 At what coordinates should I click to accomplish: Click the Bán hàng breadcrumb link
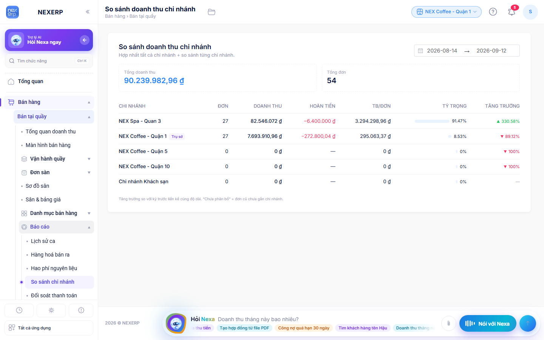115,16
